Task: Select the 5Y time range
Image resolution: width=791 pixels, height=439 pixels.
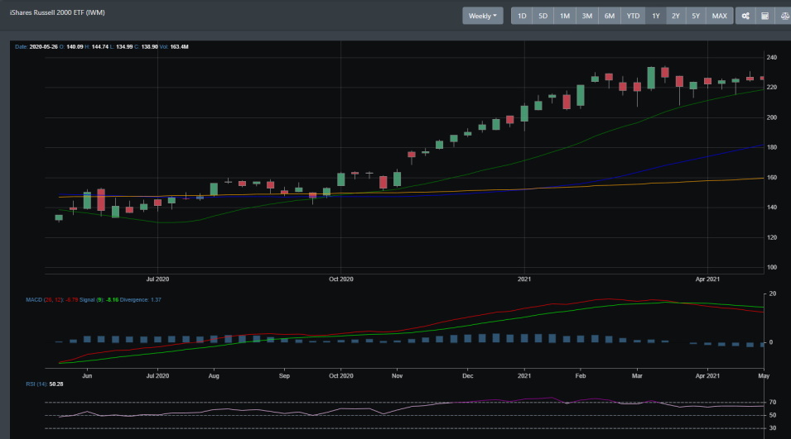Action: point(696,16)
